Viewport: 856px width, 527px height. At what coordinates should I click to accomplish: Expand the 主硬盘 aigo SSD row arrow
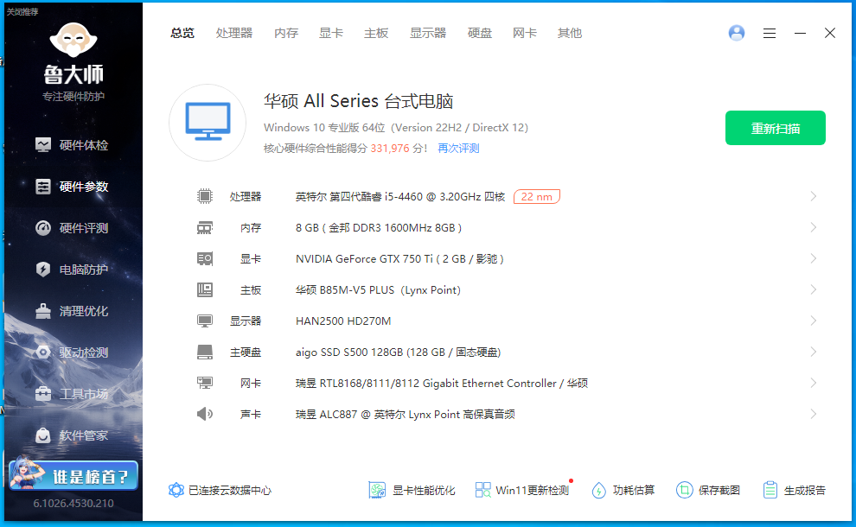813,352
